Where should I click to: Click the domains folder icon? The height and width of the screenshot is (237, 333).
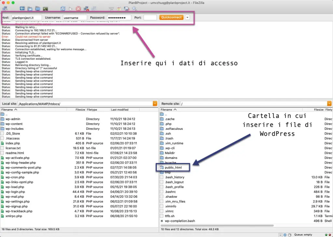click(x=162, y=158)
